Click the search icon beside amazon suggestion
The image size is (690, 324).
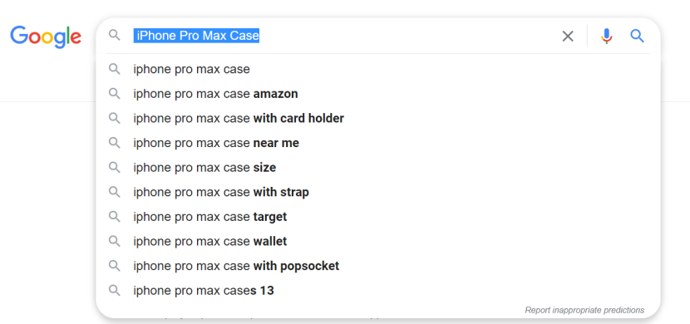pos(115,94)
